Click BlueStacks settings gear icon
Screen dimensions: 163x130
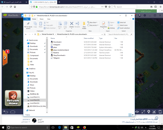(145, 15)
